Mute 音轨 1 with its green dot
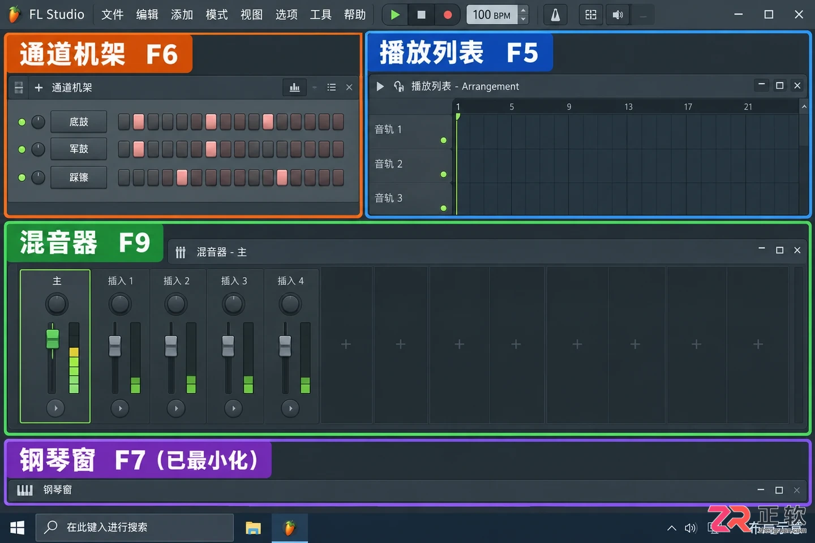The height and width of the screenshot is (543, 815). coord(444,140)
